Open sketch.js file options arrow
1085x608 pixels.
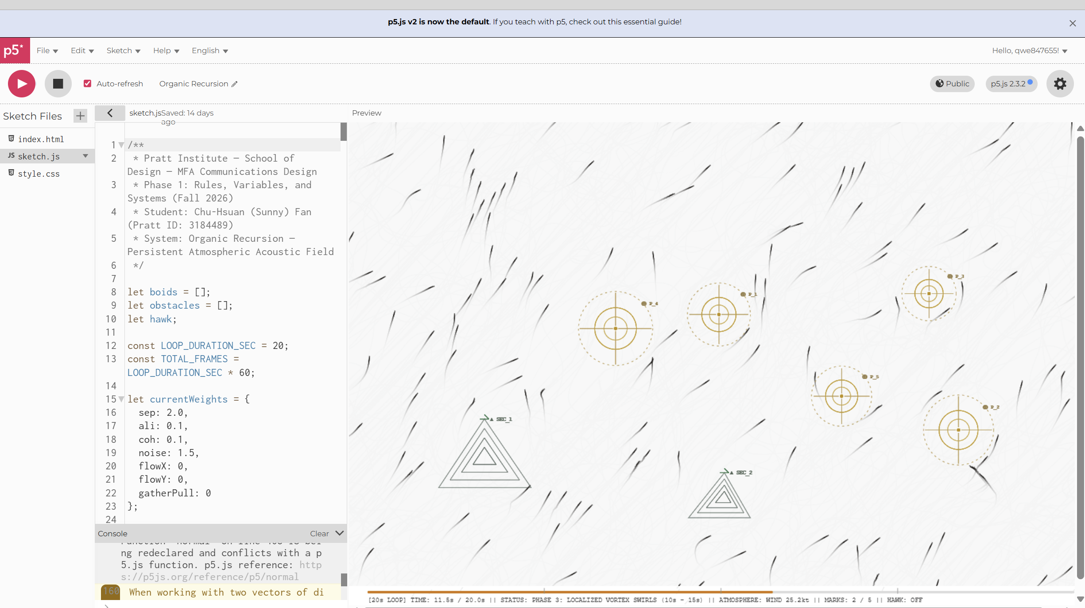[x=85, y=156]
